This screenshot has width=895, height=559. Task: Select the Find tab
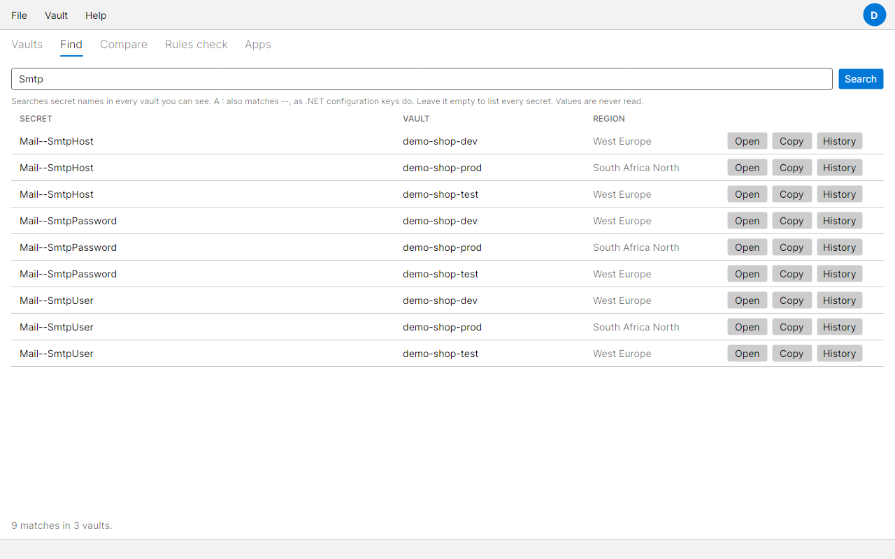click(x=71, y=45)
